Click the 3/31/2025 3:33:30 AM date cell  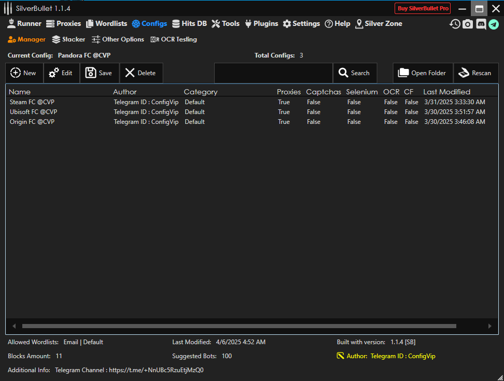(x=455, y=102)
